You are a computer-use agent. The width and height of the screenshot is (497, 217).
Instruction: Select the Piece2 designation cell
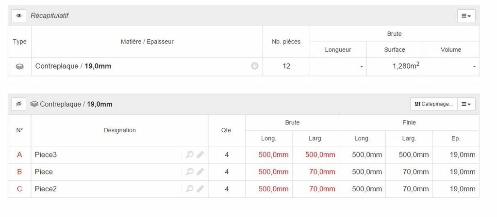(120, 189)
